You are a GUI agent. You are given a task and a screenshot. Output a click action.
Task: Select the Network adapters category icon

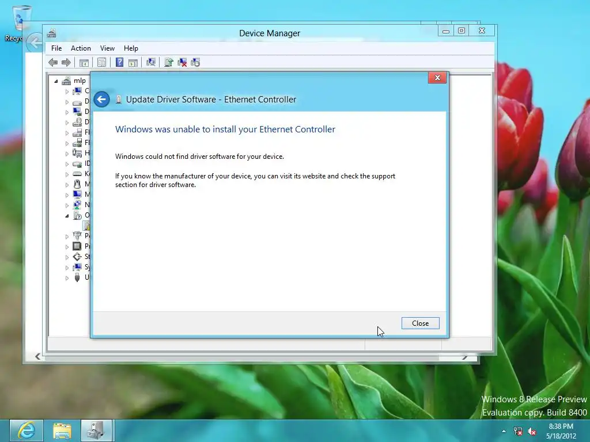tap(77, 205)
